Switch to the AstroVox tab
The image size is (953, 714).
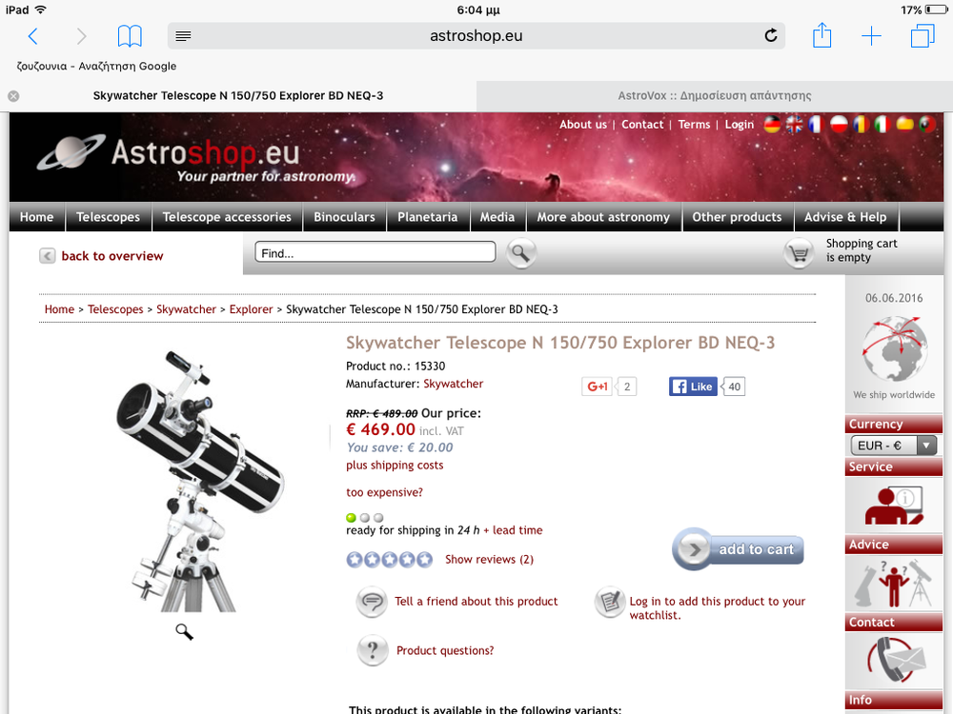click(x=714, y=95)
